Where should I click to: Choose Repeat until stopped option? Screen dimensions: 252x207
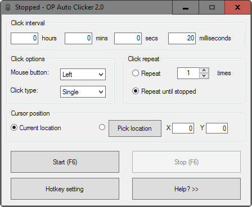[136, 91]
